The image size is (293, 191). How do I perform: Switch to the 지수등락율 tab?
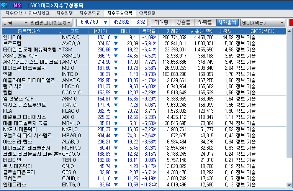click(89, 13)
